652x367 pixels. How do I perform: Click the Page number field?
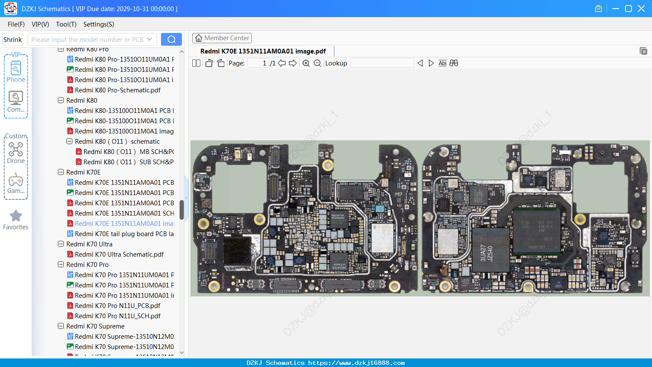click(x=258, y=63)
